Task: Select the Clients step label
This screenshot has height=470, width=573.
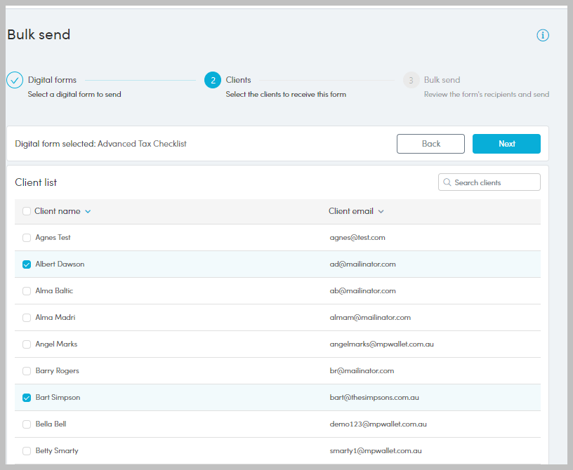Action: point(238,80)
